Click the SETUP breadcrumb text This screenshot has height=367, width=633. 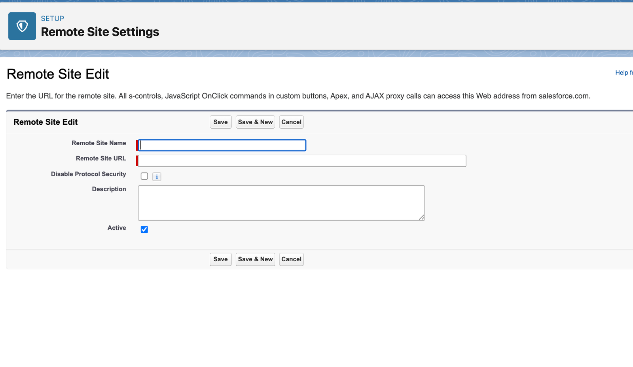52,19
